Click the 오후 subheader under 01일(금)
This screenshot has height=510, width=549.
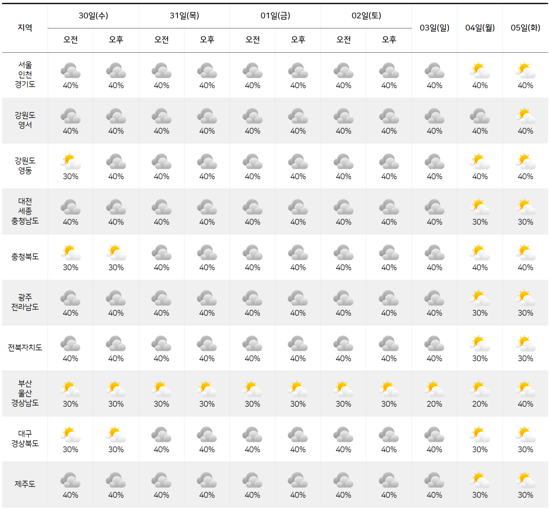[298, 39]
